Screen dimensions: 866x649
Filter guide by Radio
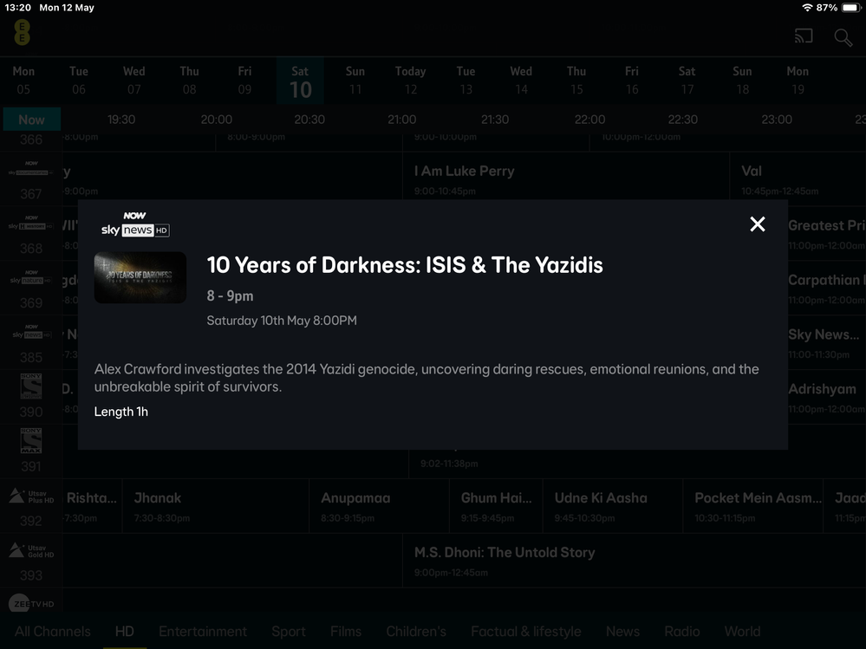click(682, 632)
